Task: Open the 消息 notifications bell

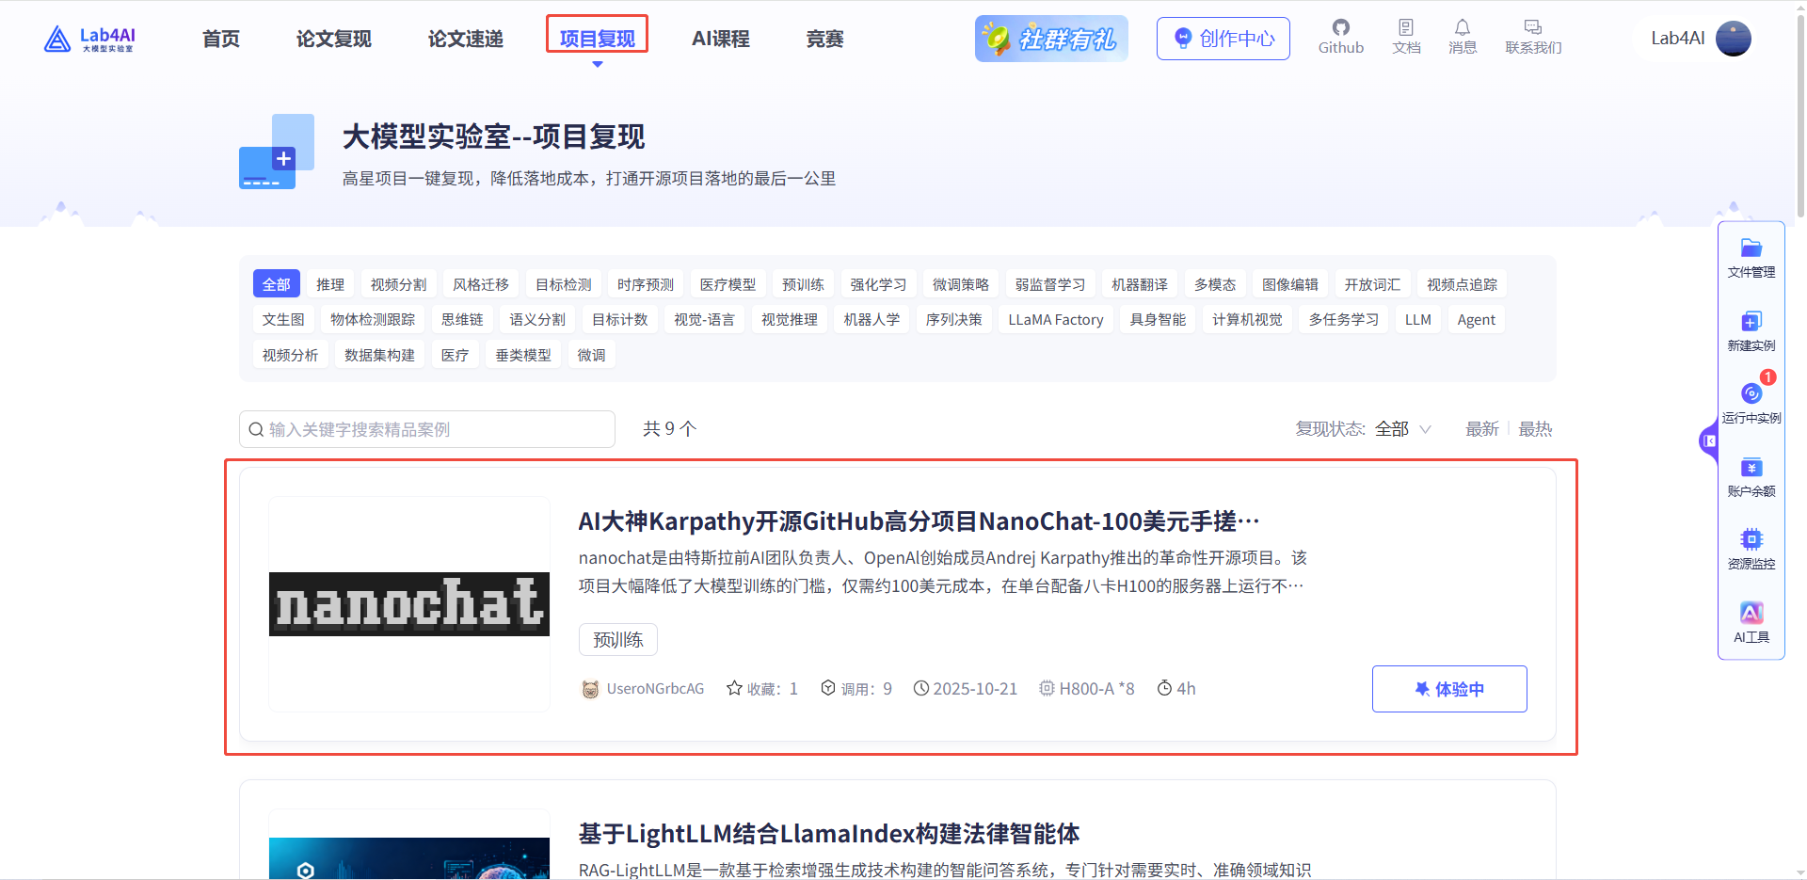Action: [1462, 38]
